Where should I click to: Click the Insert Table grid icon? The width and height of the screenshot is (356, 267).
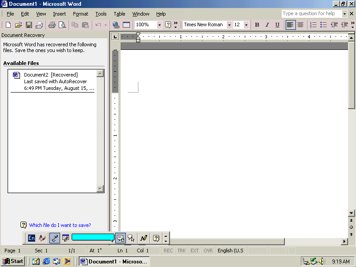click(126, 25)
